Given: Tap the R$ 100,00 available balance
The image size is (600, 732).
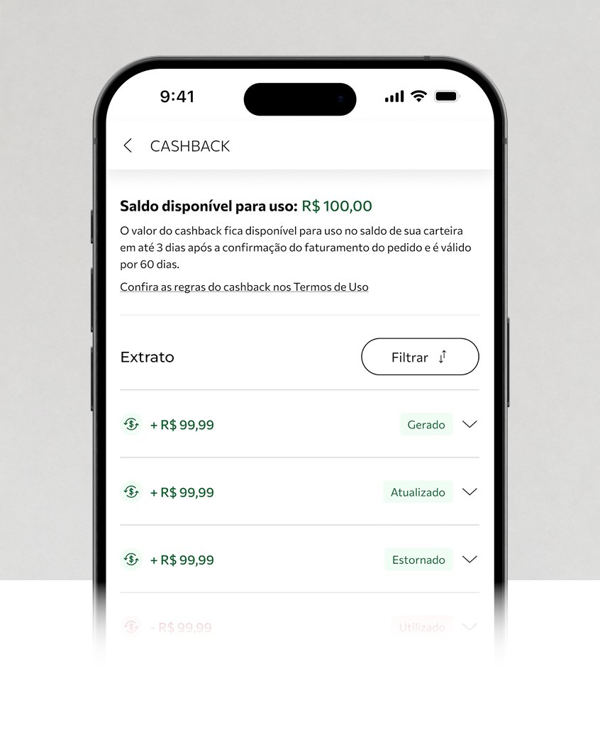Looking at the screenshot, I should 337,206.
